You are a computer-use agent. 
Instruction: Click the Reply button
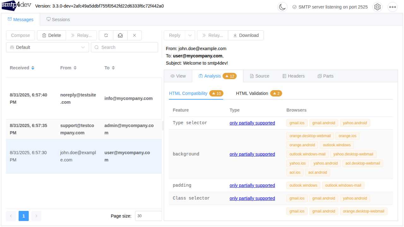point(175,35)
